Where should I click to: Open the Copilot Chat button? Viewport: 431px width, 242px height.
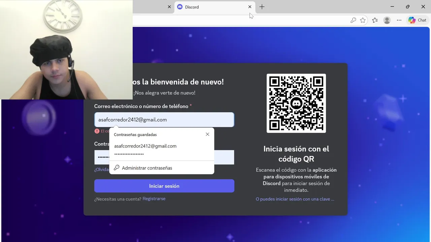pos(418,20)
